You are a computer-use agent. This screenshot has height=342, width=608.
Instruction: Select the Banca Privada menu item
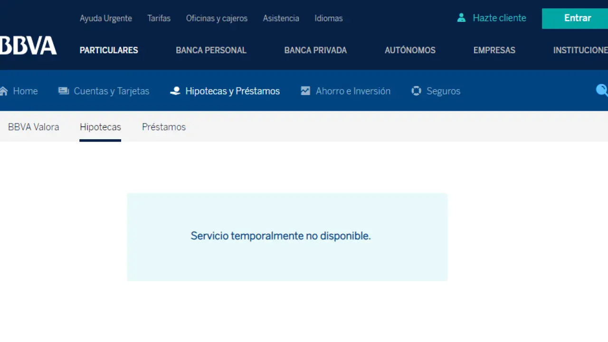(x=315, y=50)
